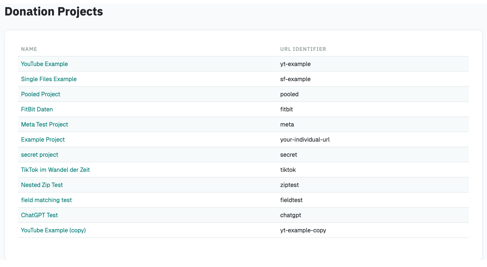This screenshot has height=267, width=487.
Task: Click the meta URL identifier
Action: [287, 124]
